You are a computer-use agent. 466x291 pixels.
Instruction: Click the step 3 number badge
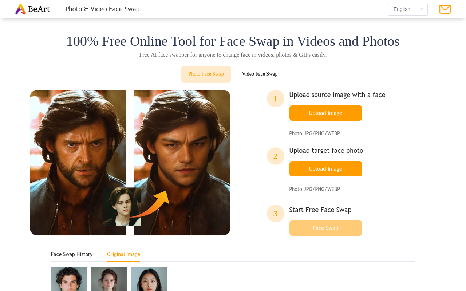275,214
